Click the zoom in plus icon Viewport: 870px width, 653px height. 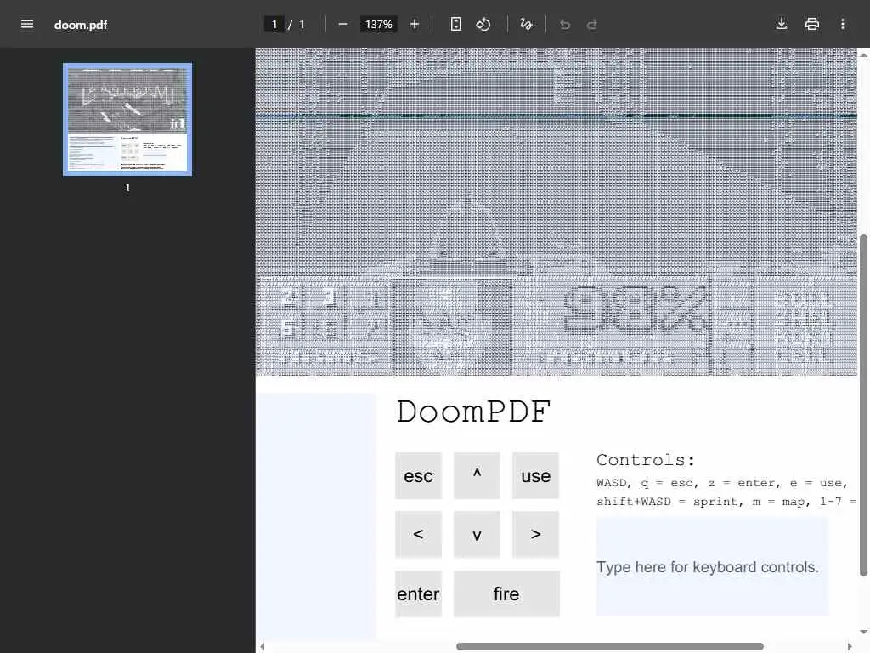click(414, 25)
